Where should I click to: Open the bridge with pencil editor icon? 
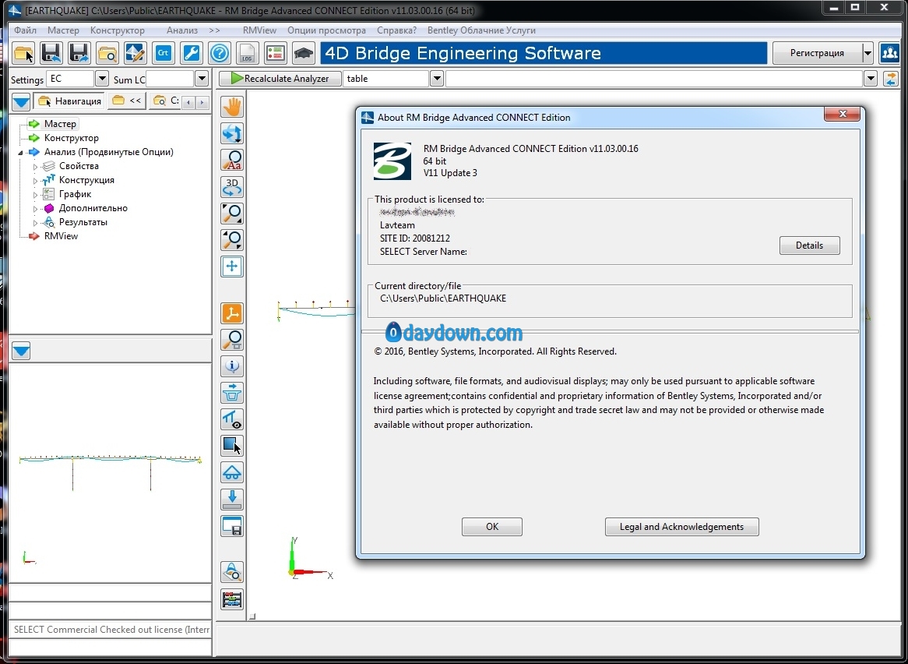pyautogui.click(x=135, y=53)
